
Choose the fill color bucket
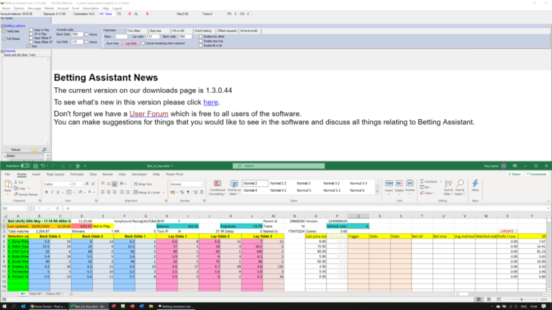80,192
